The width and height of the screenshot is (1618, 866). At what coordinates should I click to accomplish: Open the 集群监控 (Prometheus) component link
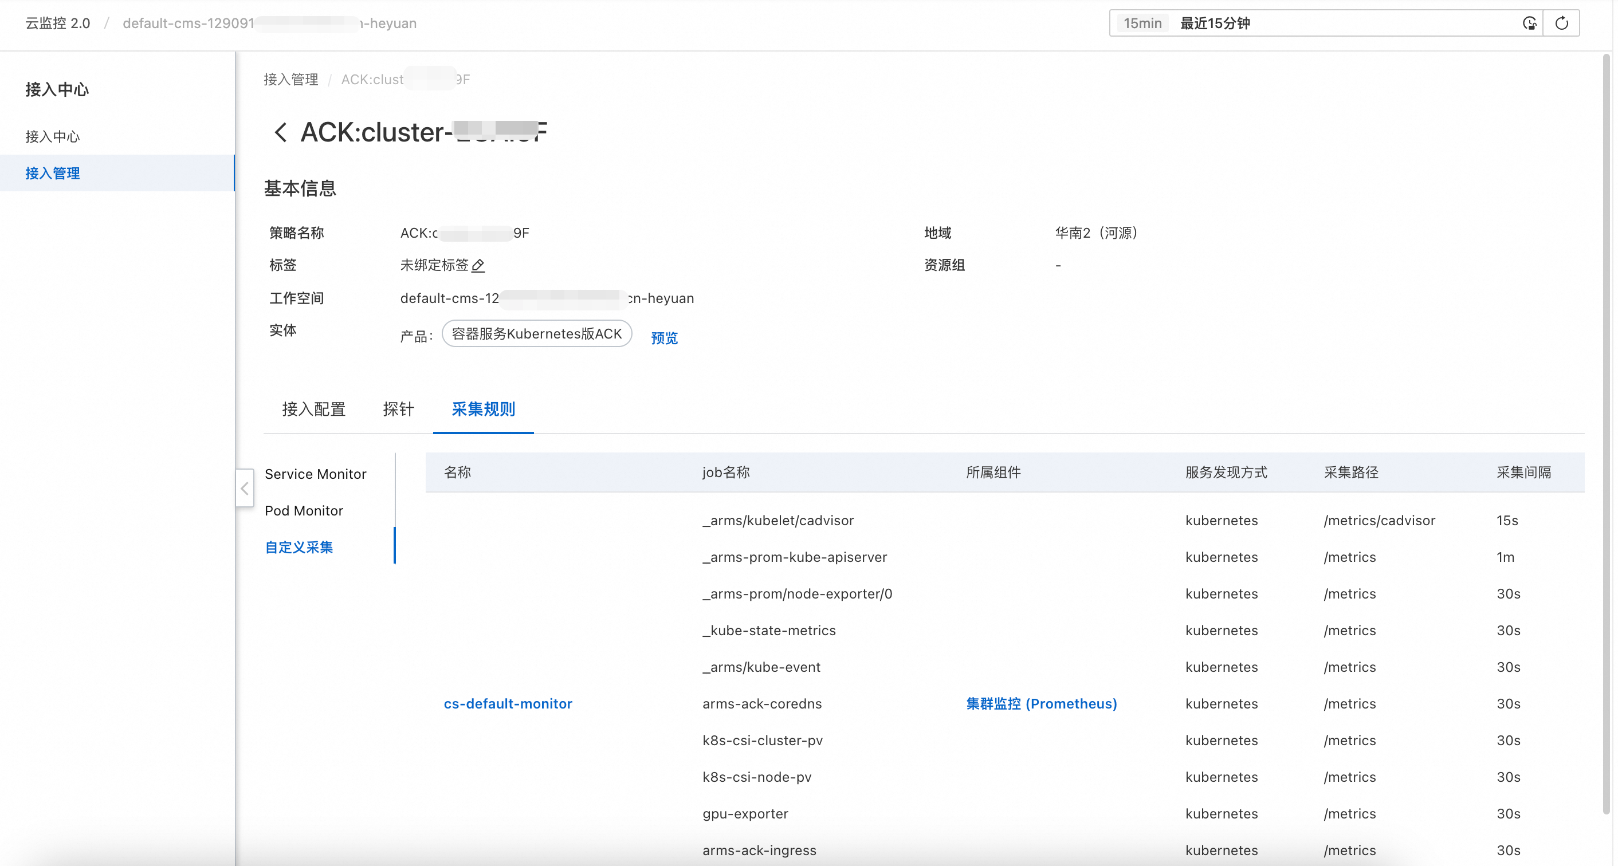[x=1041, y=703]
